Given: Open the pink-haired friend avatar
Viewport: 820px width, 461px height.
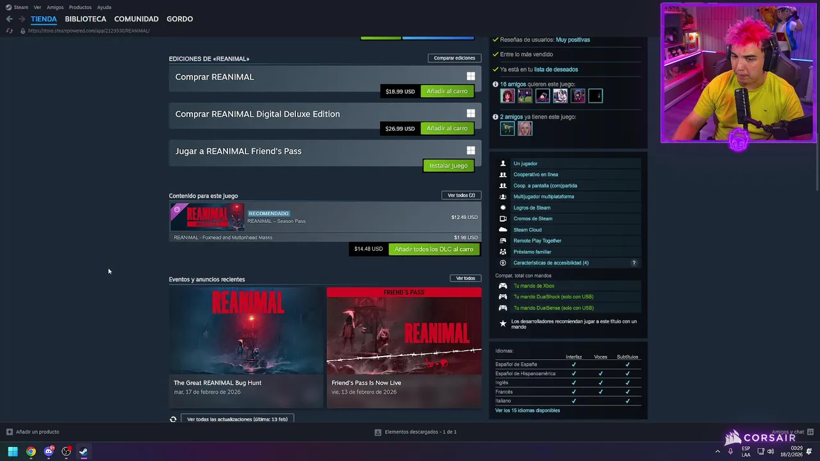Looking at the screenshot, I should (x=525, y=129).
